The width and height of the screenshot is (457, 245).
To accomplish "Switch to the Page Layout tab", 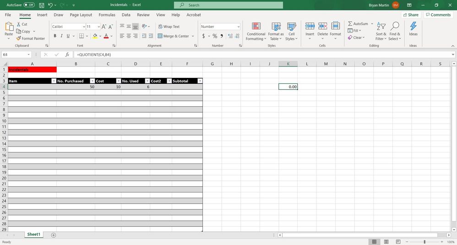I will click(81, 15).
